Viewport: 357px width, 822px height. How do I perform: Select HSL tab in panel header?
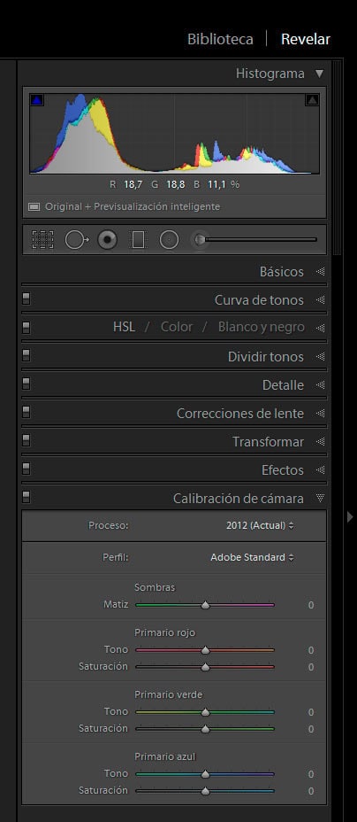tap(124, 327)
